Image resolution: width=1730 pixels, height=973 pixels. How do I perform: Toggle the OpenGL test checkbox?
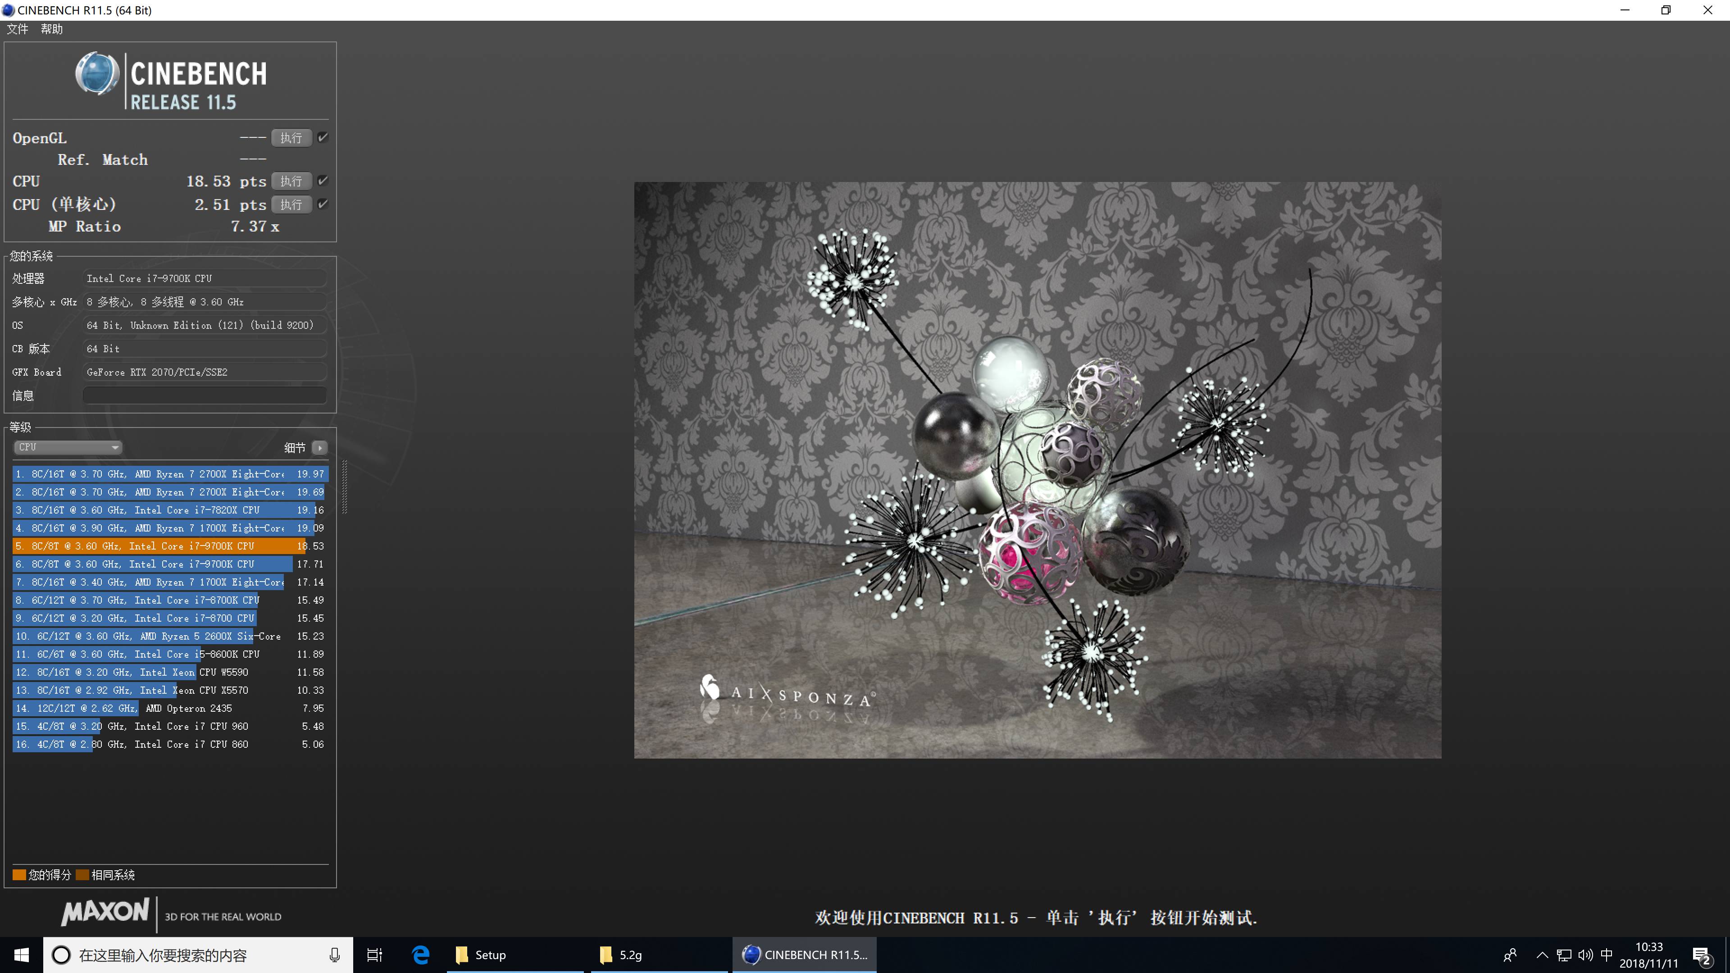click(x=323, y=138)
